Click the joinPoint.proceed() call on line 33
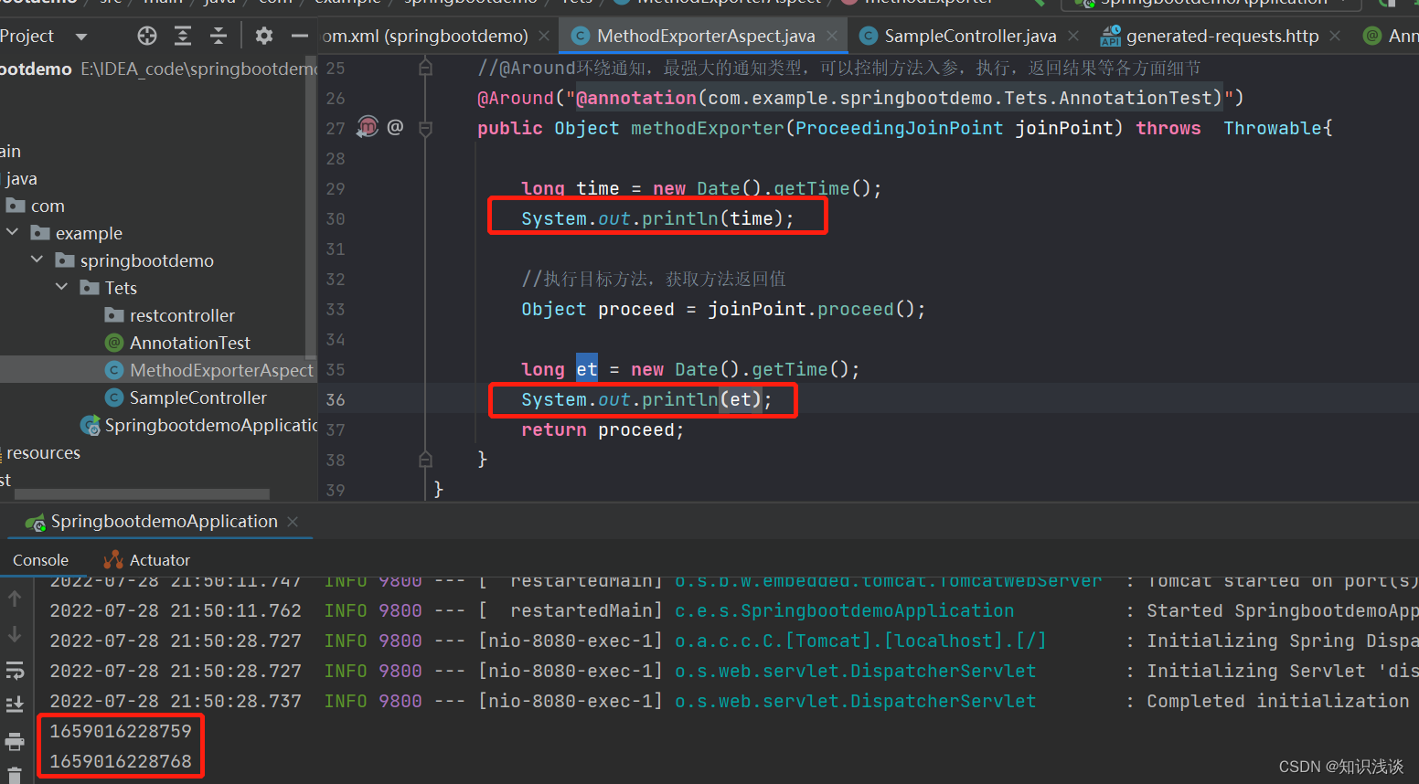 pyautogui.click(x=816, y=309)
